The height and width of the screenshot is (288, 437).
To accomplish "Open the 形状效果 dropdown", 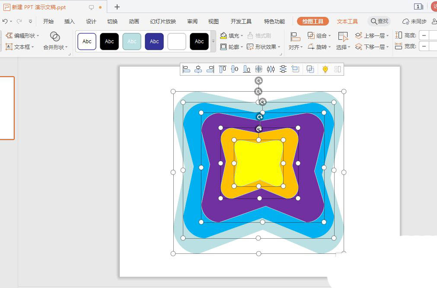I will 263,47.
